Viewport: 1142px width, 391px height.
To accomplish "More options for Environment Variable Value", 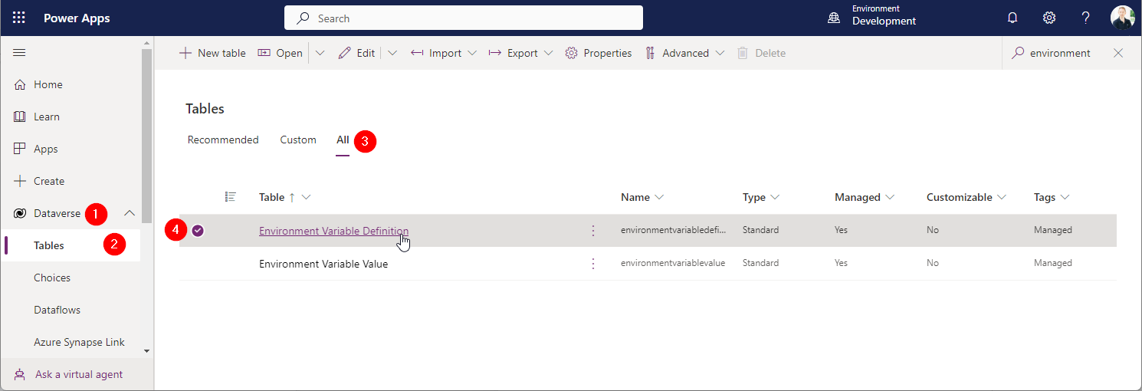I will [x=592, y=263].
